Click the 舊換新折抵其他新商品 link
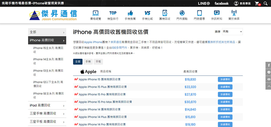The width and height of the screenshot is (271, 127). click(x=221, y=42)
